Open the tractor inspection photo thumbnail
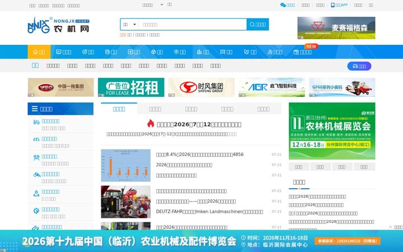 pyautogui.click(x=126, y=202)
